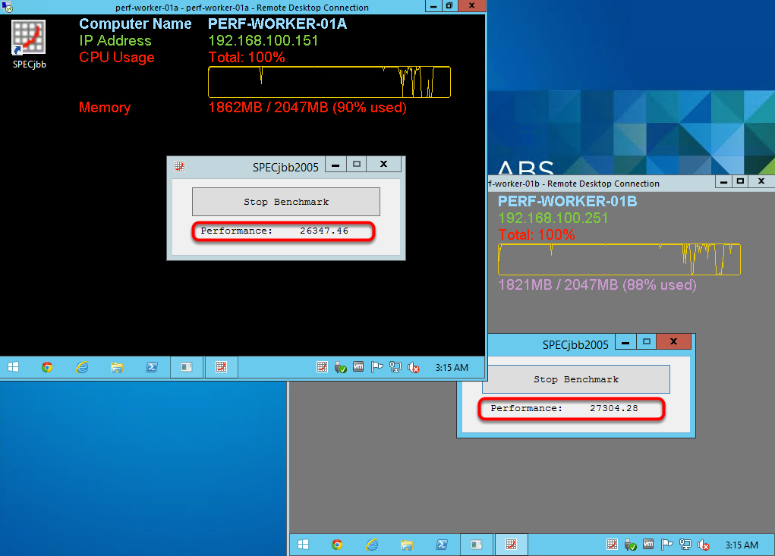Launch Chrome from perf-worker-01a taskbar
The width and height of the screenshot is (775, 556).
click(47, 367)
